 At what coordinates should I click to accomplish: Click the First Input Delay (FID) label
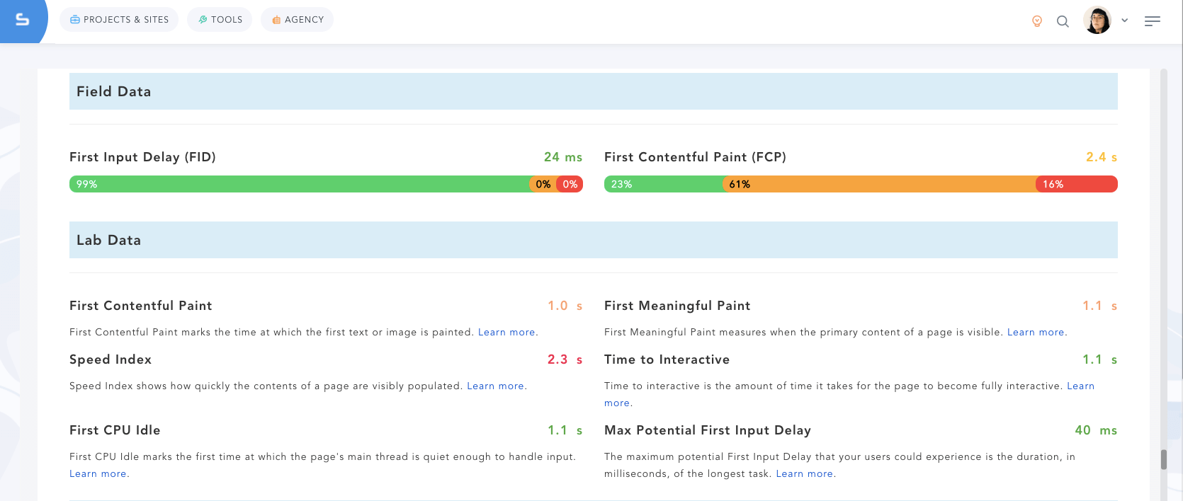[x=142, y=157]
